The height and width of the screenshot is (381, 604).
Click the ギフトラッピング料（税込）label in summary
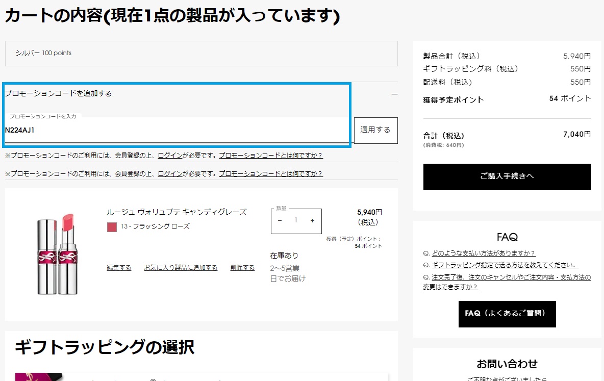click(x=471, y=69)
